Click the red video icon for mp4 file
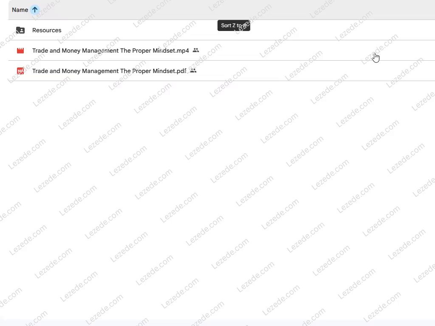The image size is (435, 326). coord(20,51)
